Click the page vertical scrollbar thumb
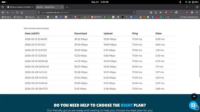200x112 pixels. 199,61
